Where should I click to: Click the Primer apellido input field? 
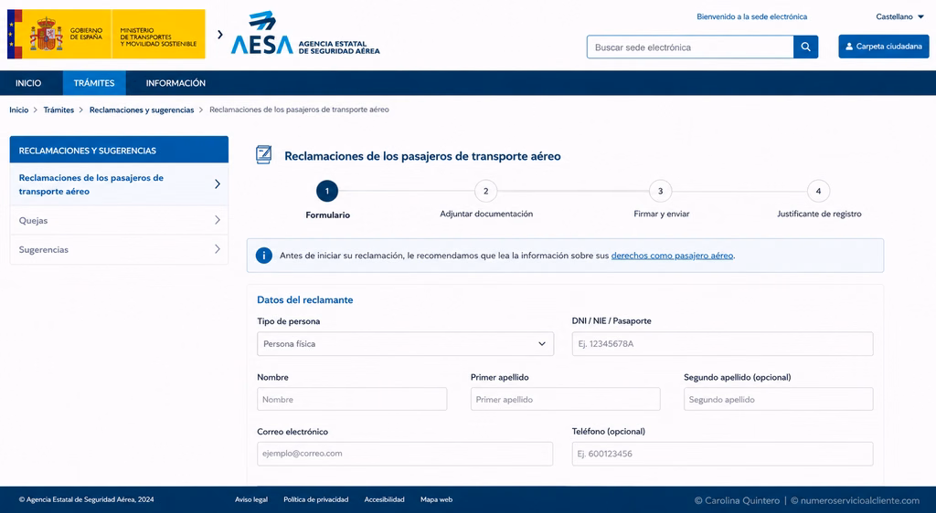point(565,399)
